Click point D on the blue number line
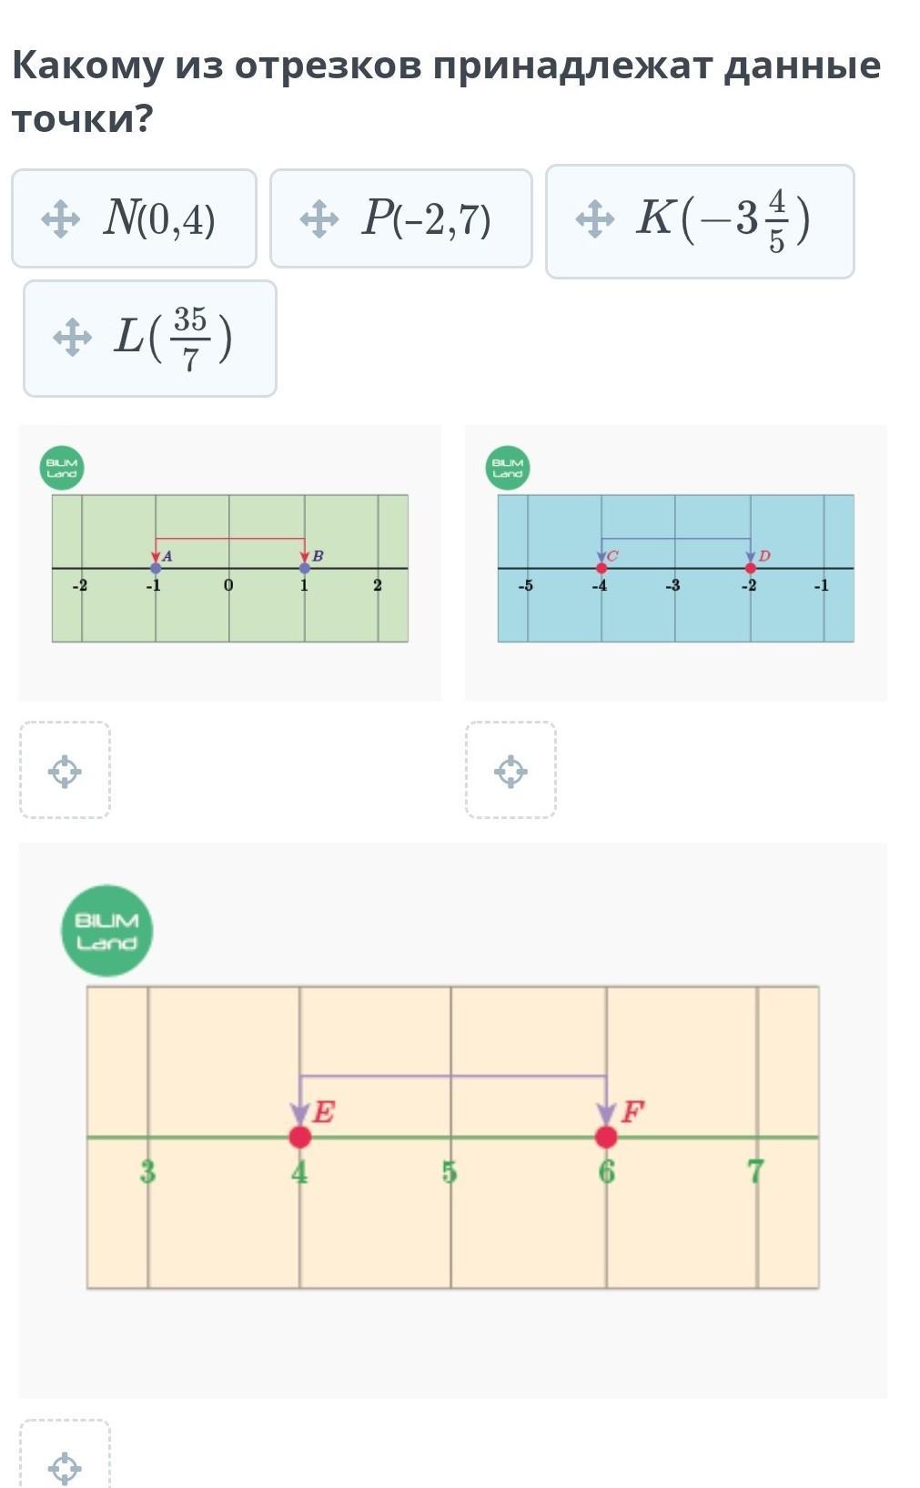 pyautogui.click(x=751, y=568)
